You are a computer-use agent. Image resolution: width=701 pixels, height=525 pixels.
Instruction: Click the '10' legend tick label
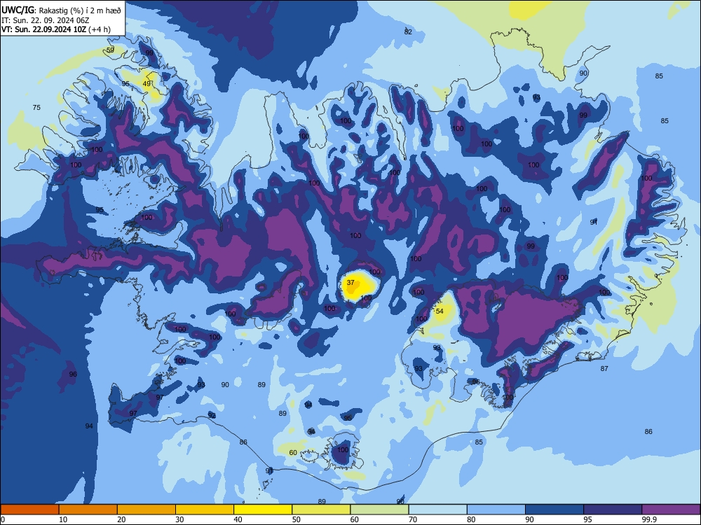[63, 519]
